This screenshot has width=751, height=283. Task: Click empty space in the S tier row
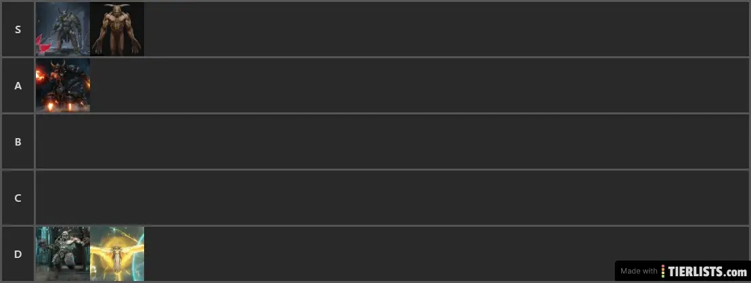(445, 29)
